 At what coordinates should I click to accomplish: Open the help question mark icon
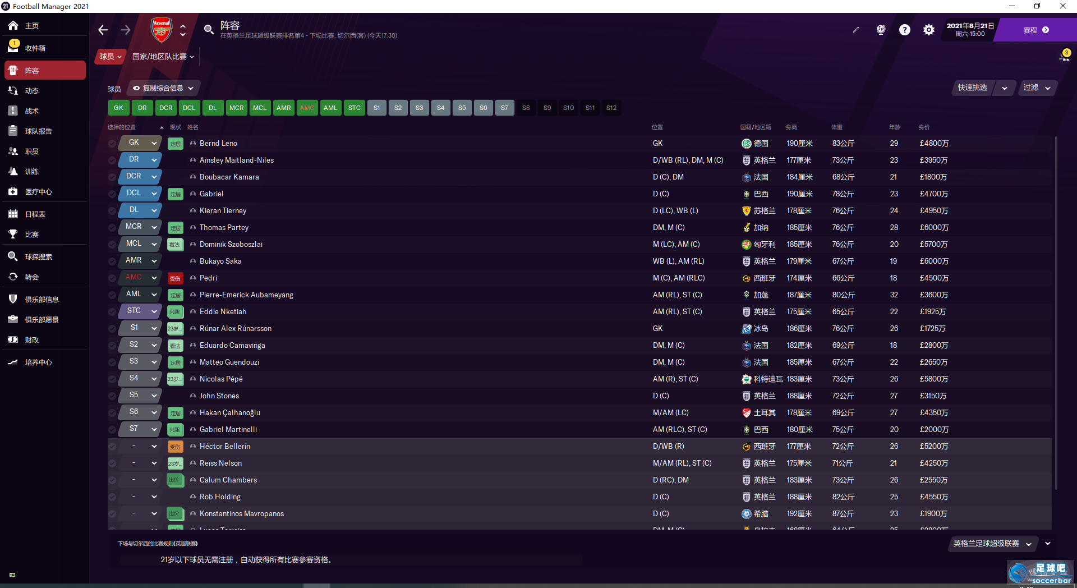(x=905, y=30)
